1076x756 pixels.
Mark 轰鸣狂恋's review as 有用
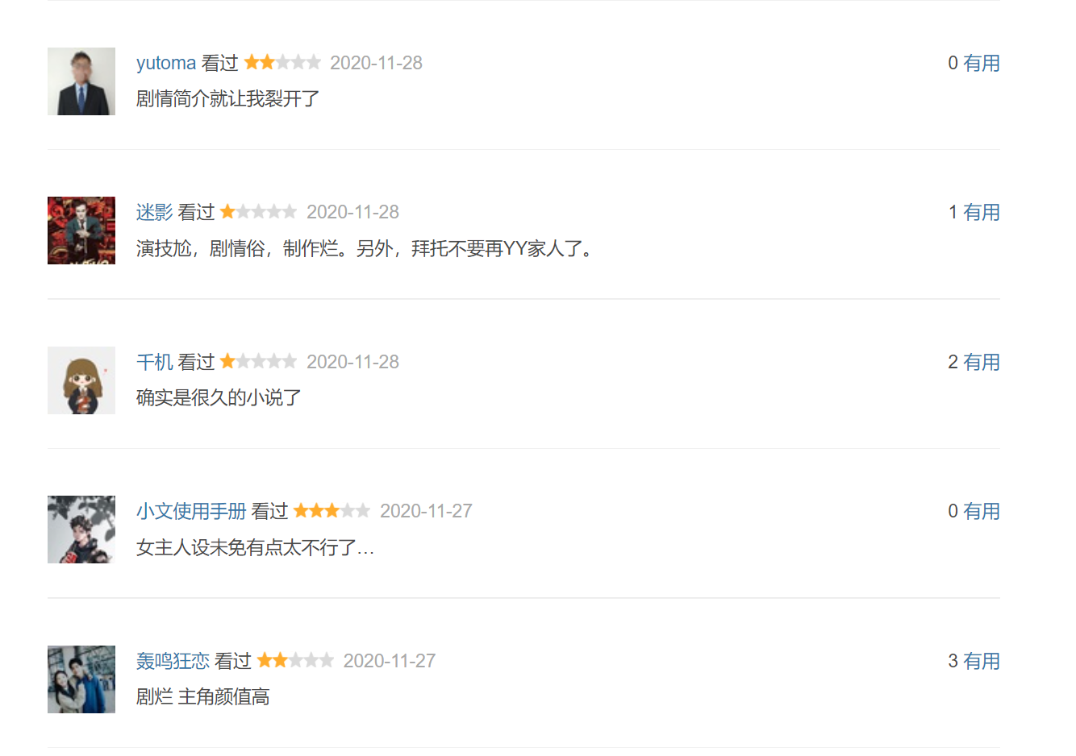[x=982, y=661]
